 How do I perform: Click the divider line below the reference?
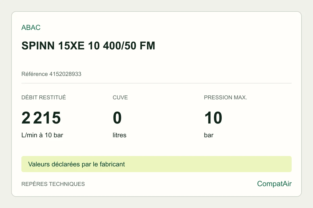click(156, 83)
